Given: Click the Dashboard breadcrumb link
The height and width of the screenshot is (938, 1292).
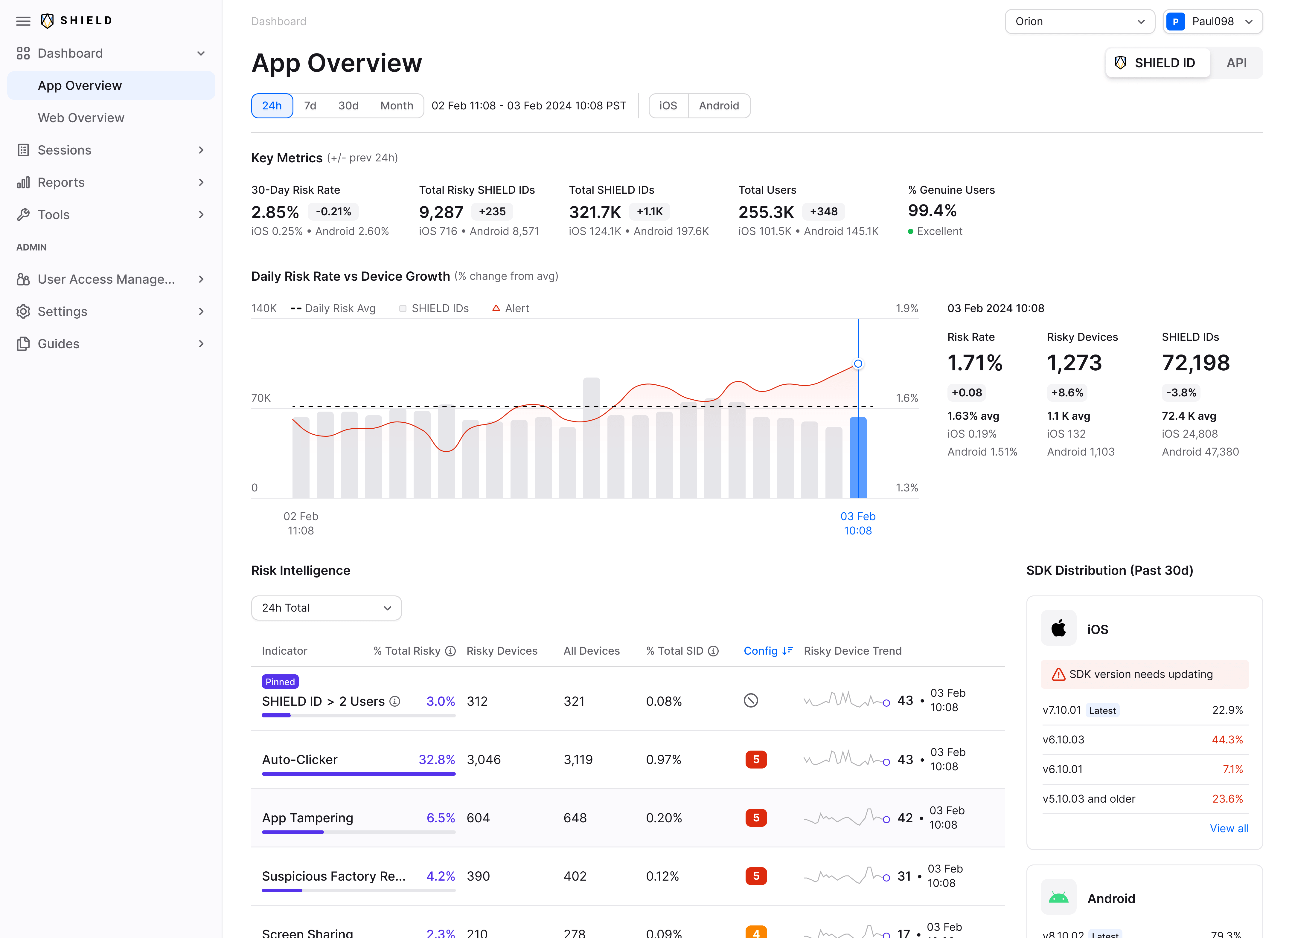Looking at the screenshot, I should pos(278,22).
